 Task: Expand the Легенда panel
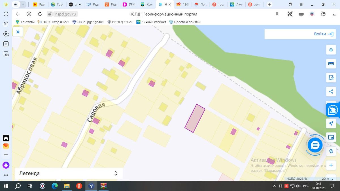coord(69,173)
